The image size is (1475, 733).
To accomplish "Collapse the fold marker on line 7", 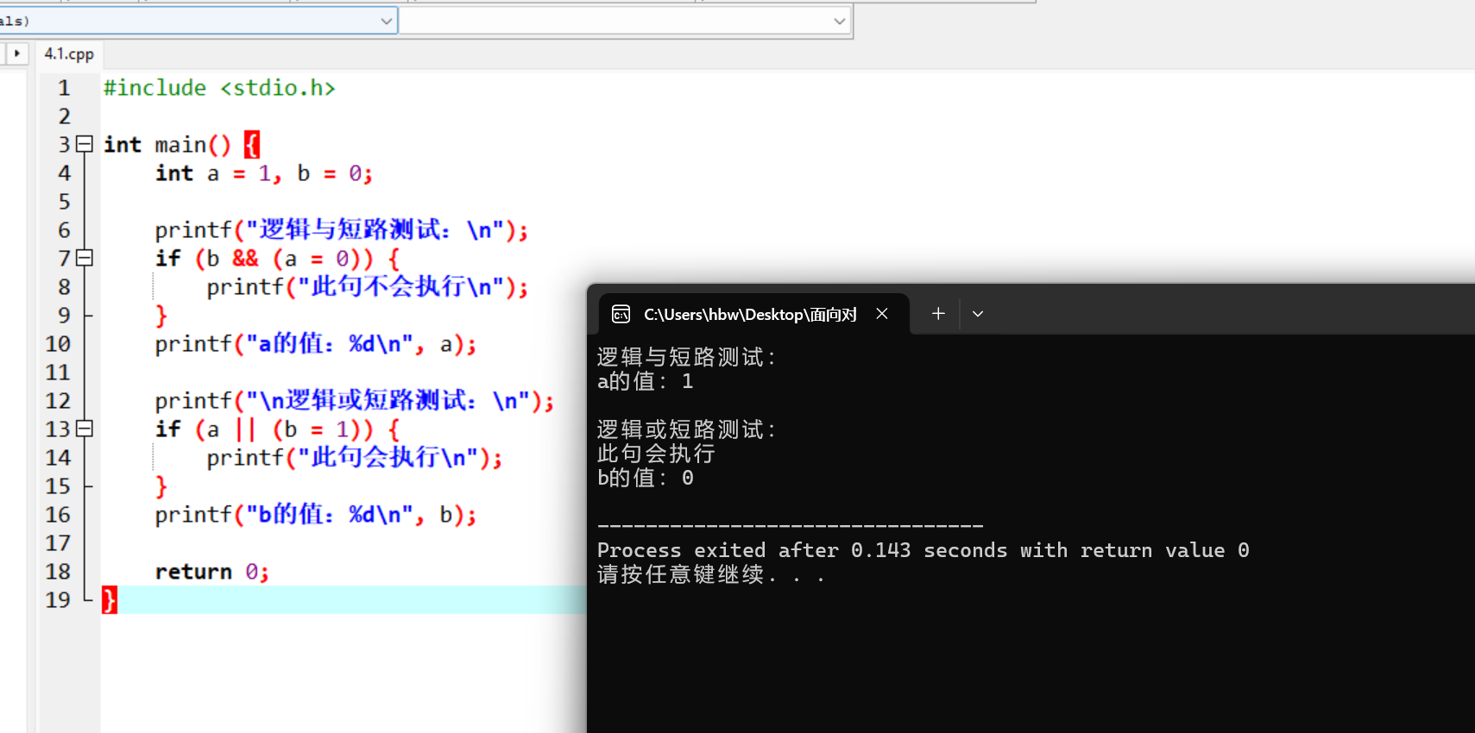I will pyautogui.click(x=85, y=258).
